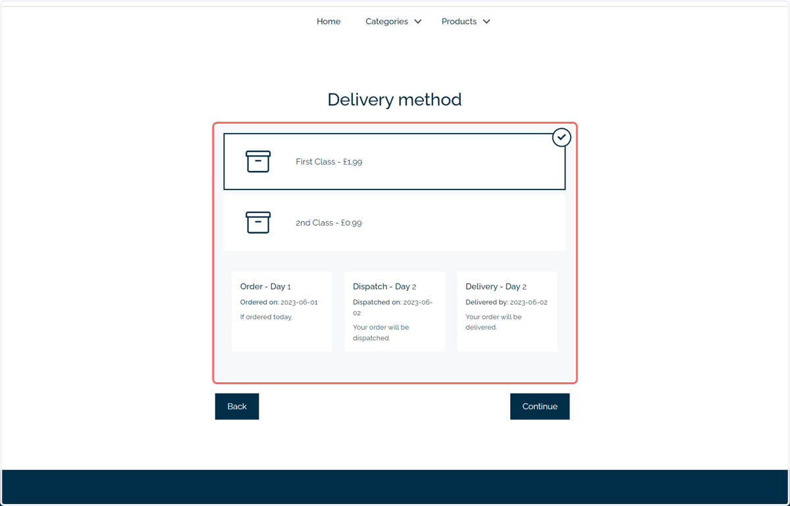Image resolution: width=790 pixels, height=506 pixels.
Task: Click the "Delivery method" page heading
Action: (x=394, y=99)
